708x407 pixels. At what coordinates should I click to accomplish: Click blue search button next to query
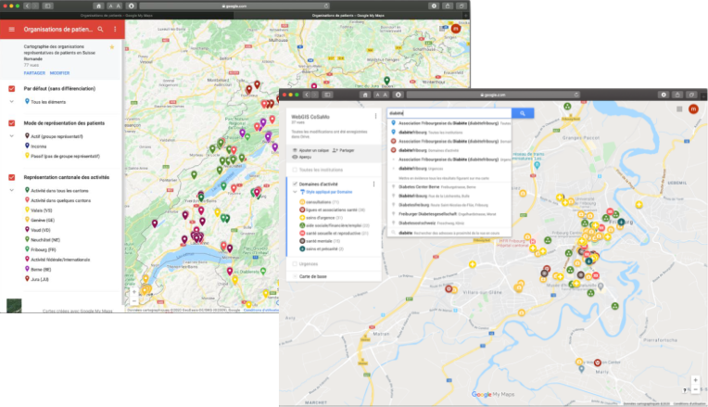pyautogui.click(x=523, y=113)
